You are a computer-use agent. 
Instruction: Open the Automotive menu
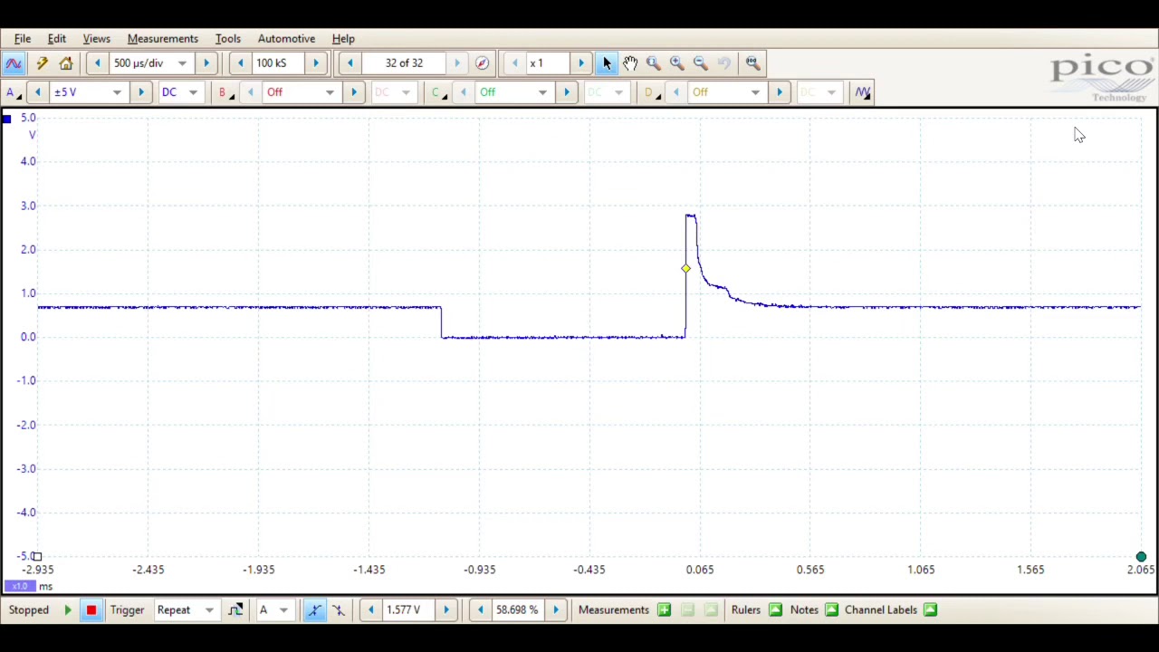pos(286,39)
